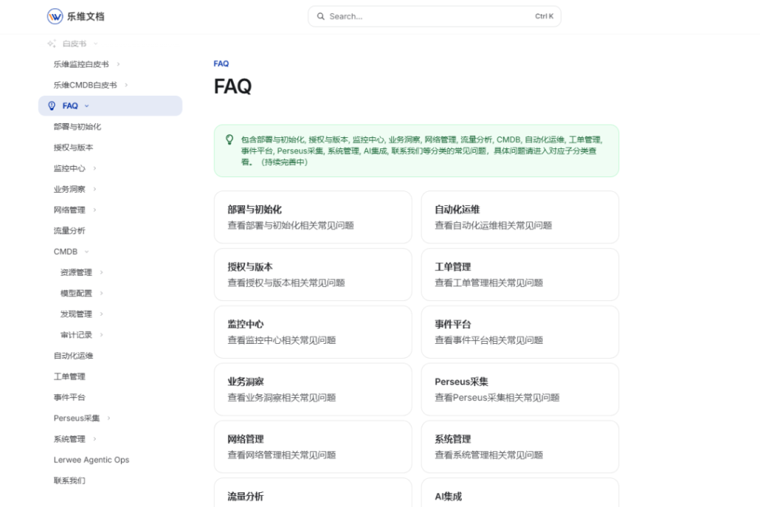Open the 工单管理 card
This screenshot has width=760, height=507.
coord(520,274)
